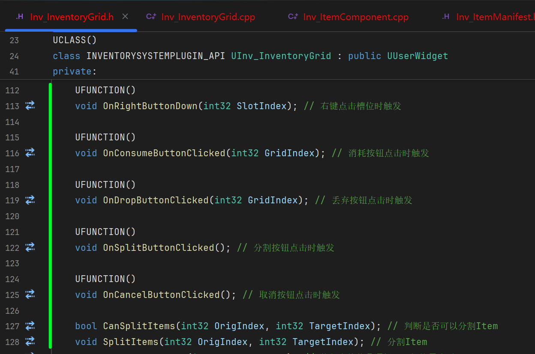Click OnRightButtonDown function name

coord(150,106)
